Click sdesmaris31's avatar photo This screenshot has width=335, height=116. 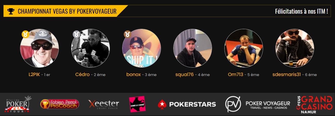pos(295,48)
